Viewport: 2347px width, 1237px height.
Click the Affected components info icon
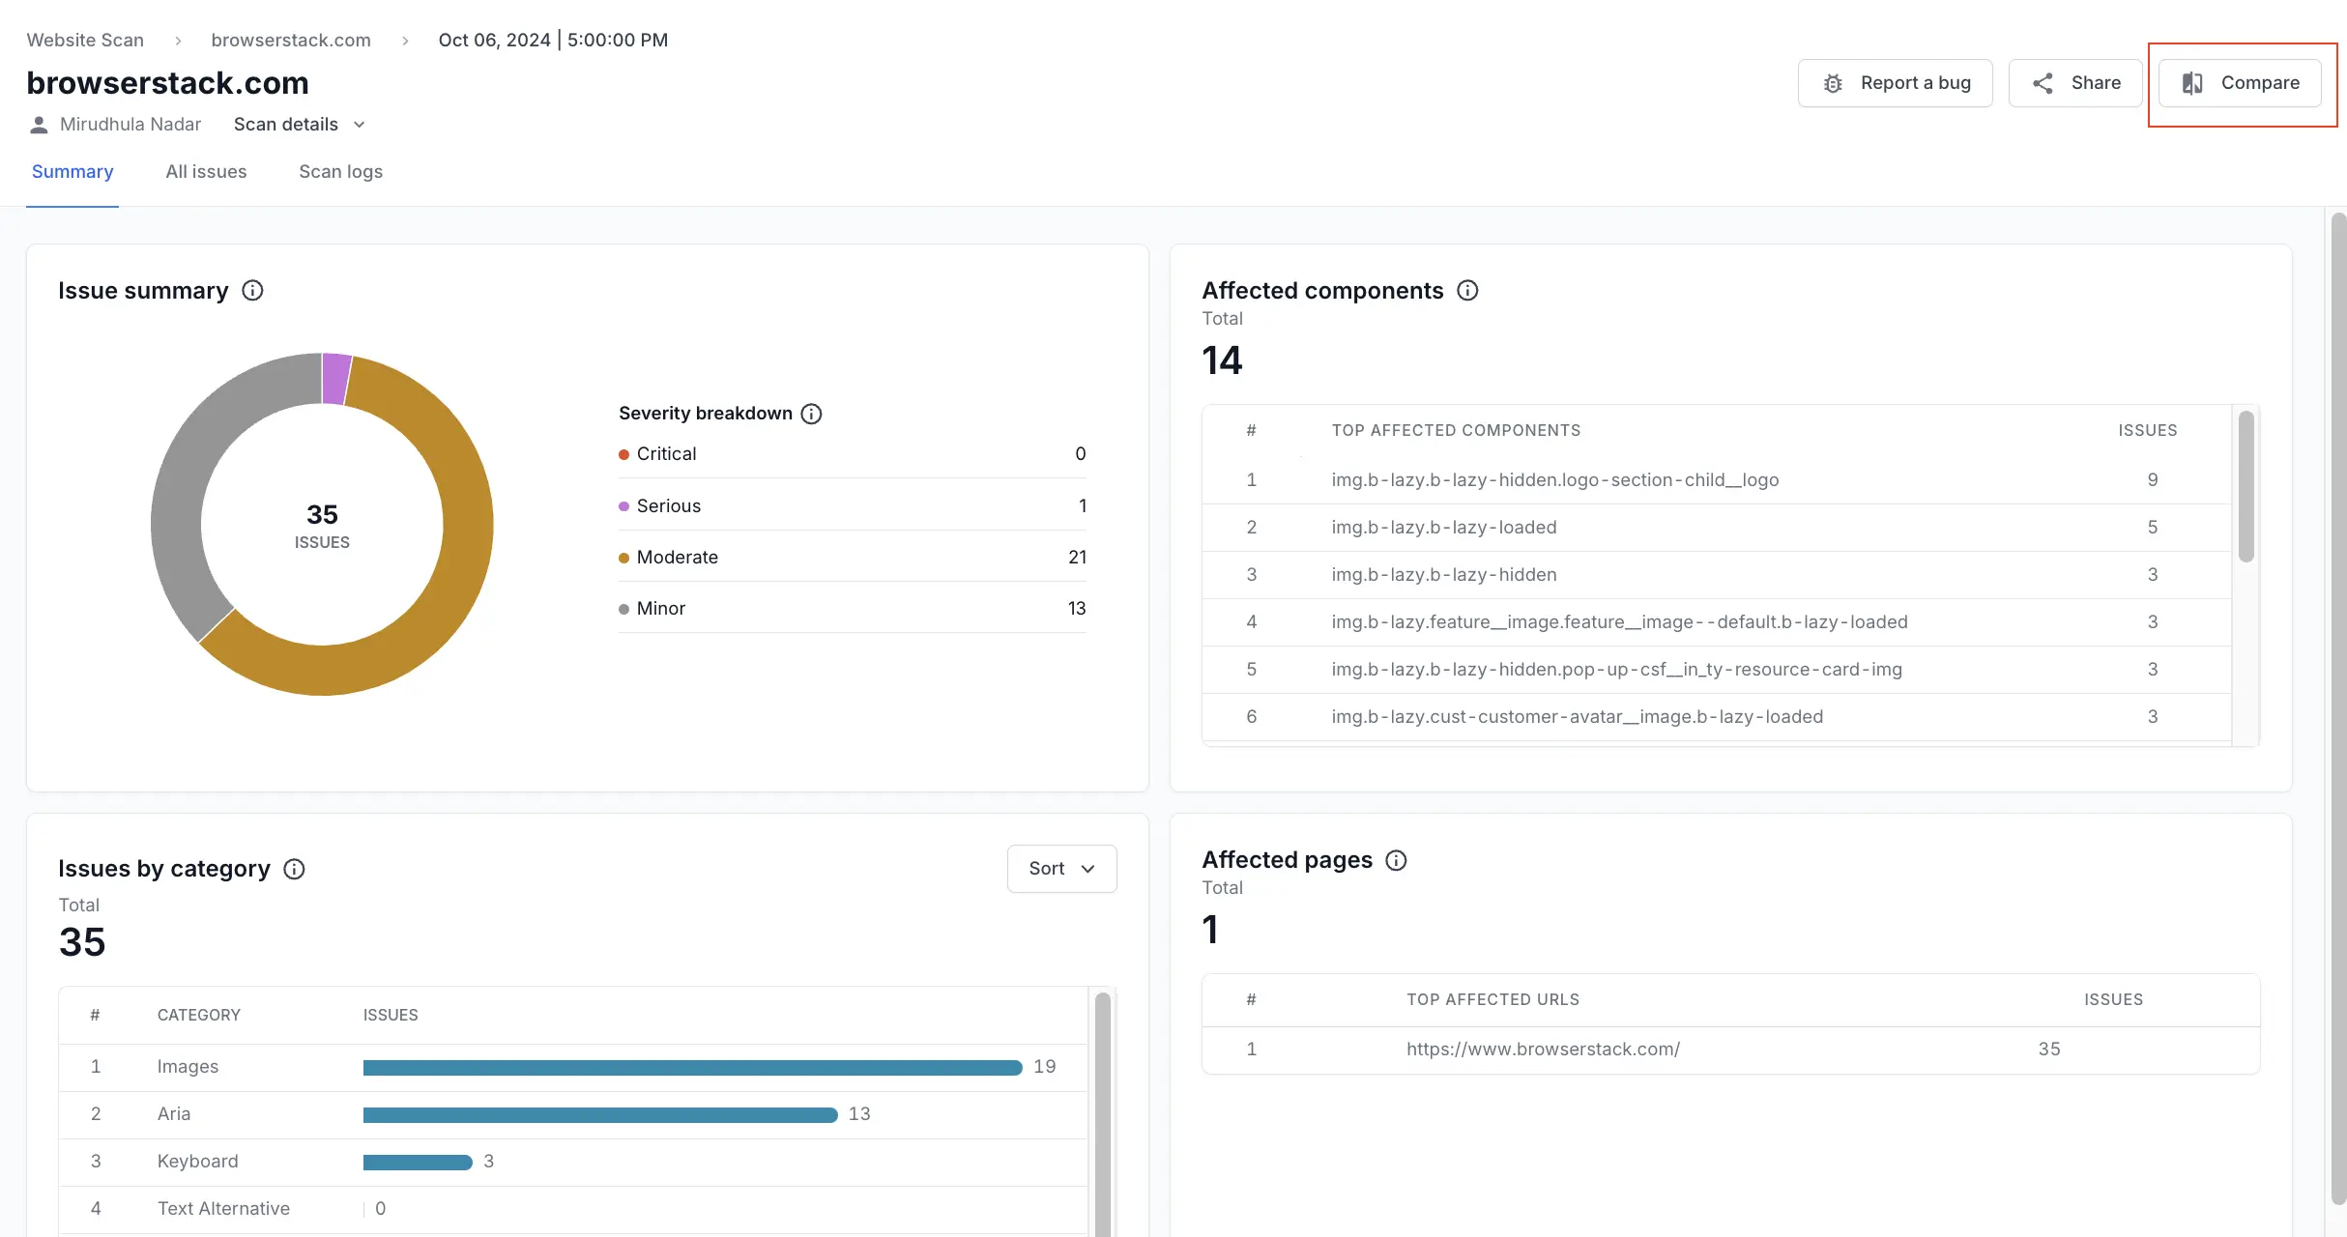coord(1467,291)
